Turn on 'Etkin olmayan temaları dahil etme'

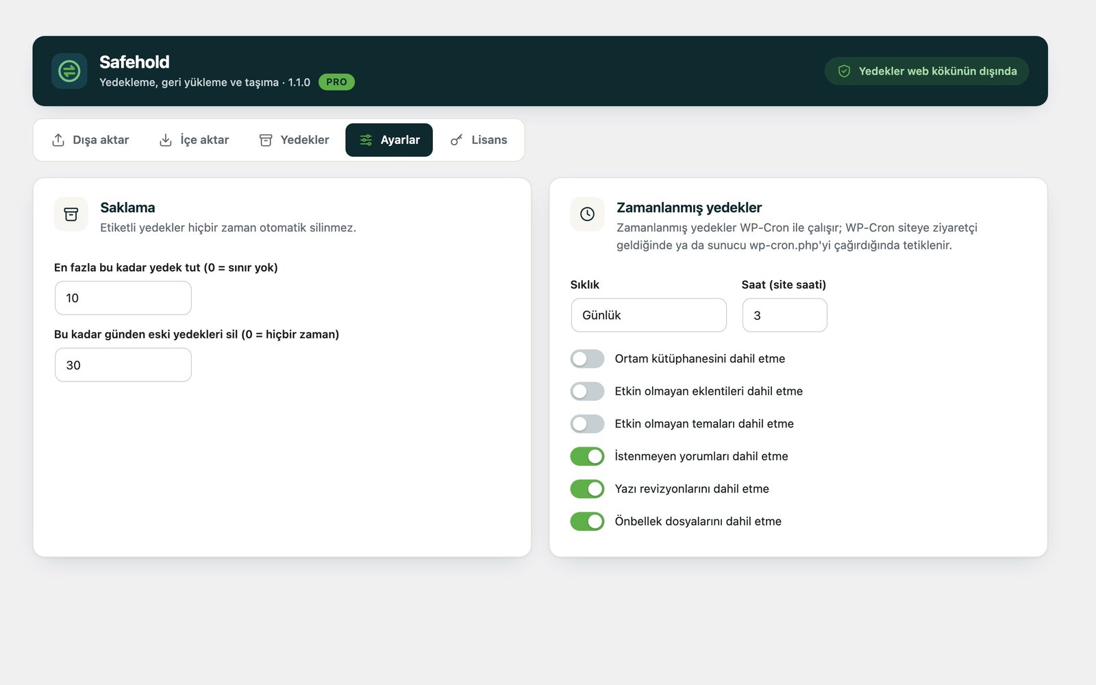pyautogui.click(x=587, y=424)
